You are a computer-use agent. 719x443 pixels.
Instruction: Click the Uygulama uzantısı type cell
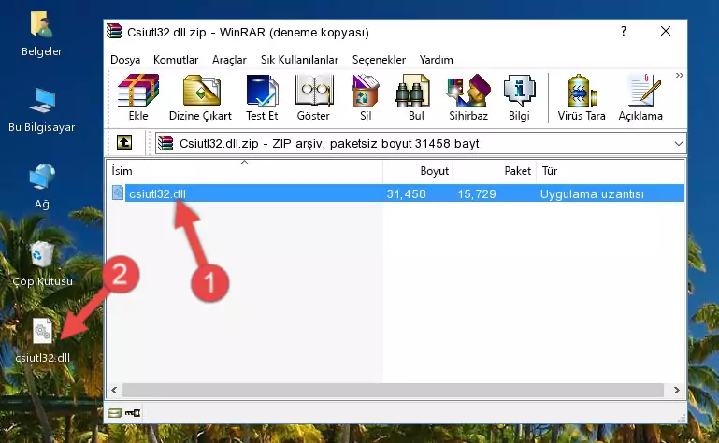pos(592,194)
